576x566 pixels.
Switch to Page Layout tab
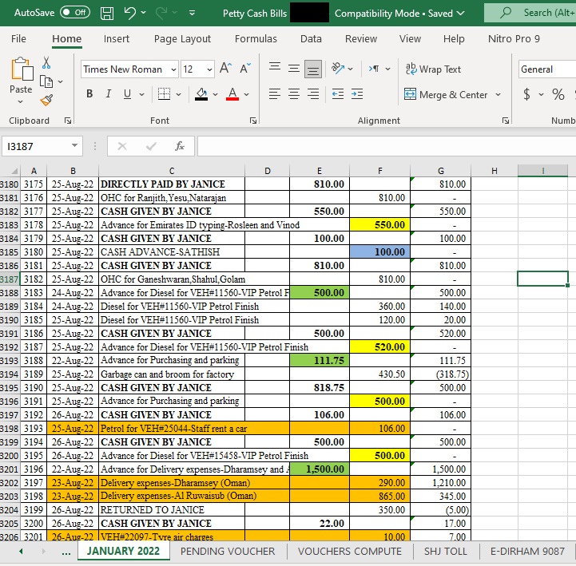pyautogui.click(x=182, y=39)
